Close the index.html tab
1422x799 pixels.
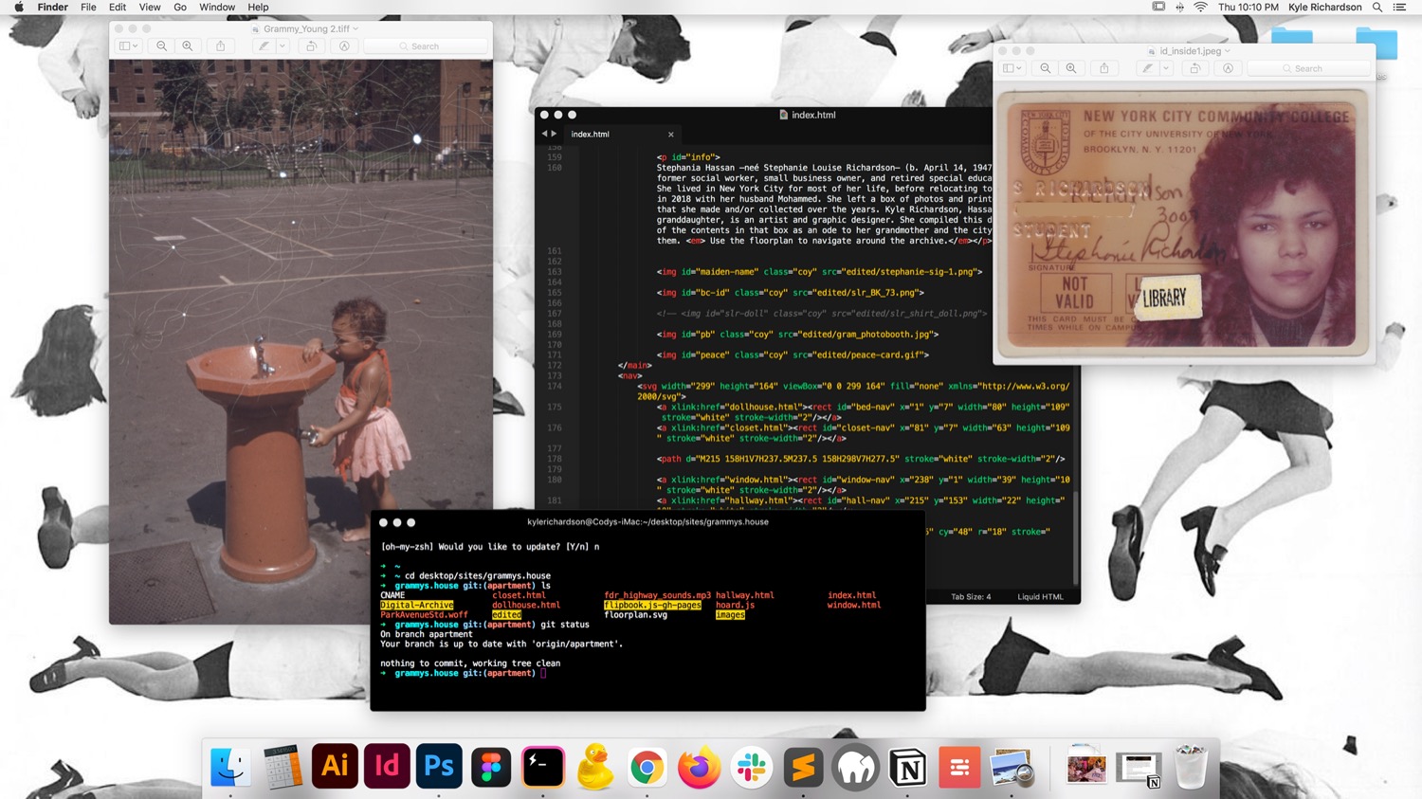[x=670, y=135]
